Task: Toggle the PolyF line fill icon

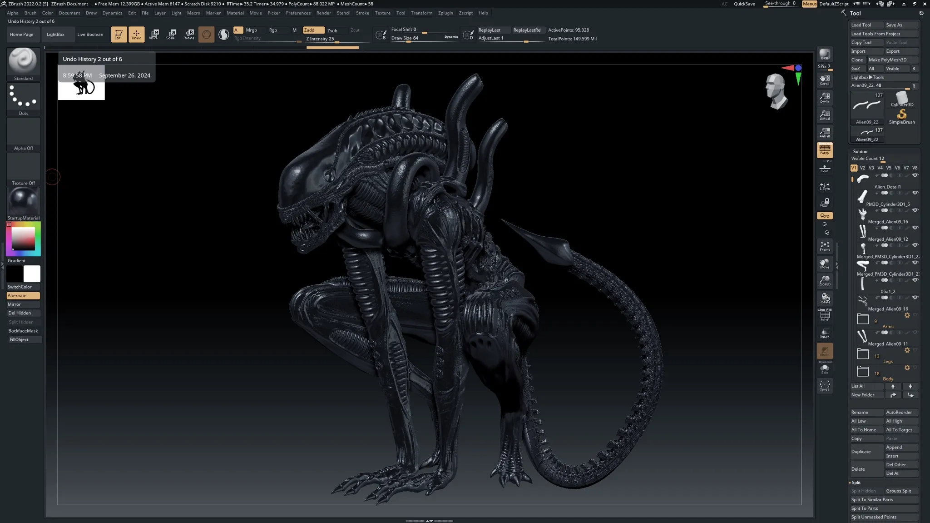Action: (825, 315)
